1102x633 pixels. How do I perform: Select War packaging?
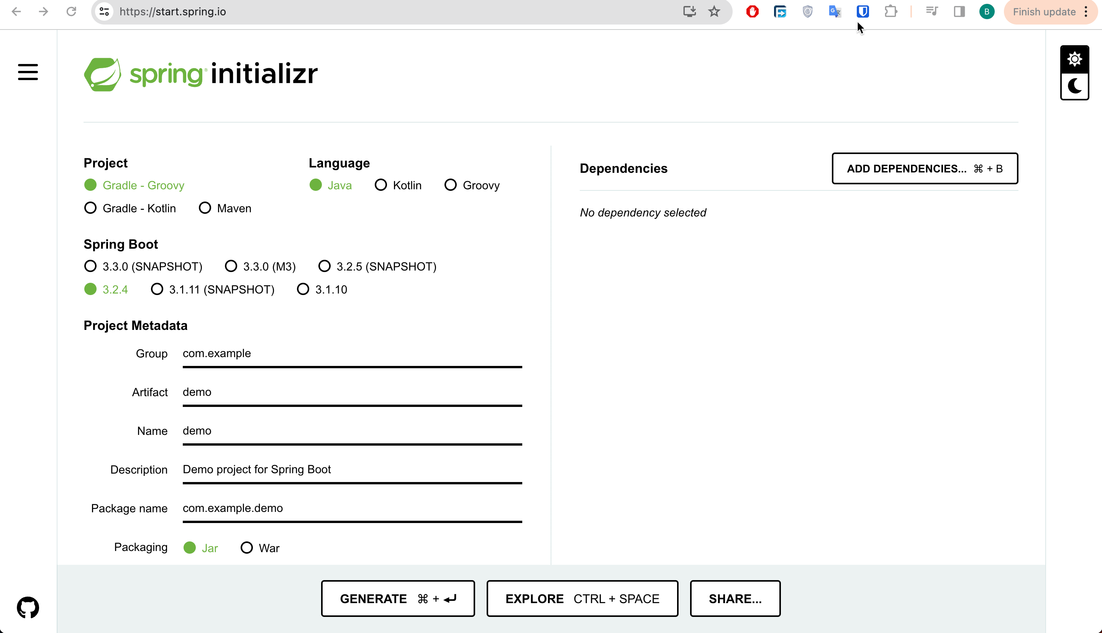click(260, 548)
